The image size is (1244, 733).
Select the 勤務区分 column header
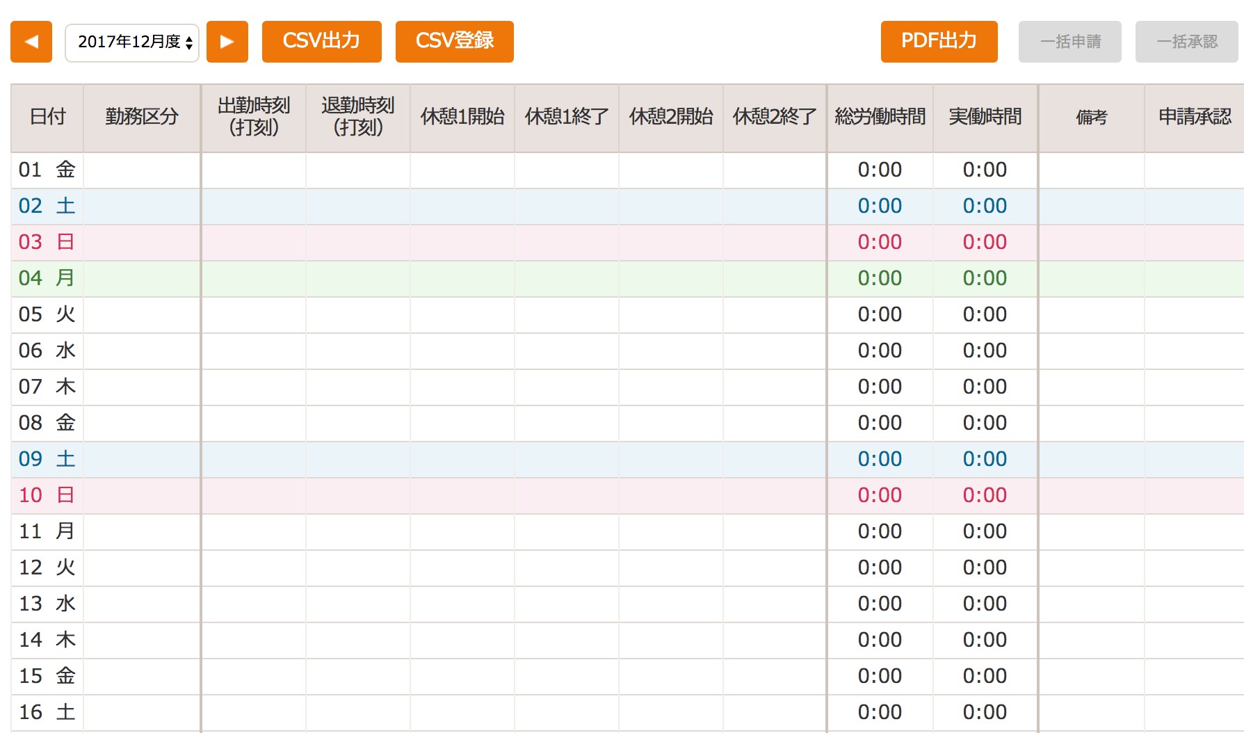142,118
